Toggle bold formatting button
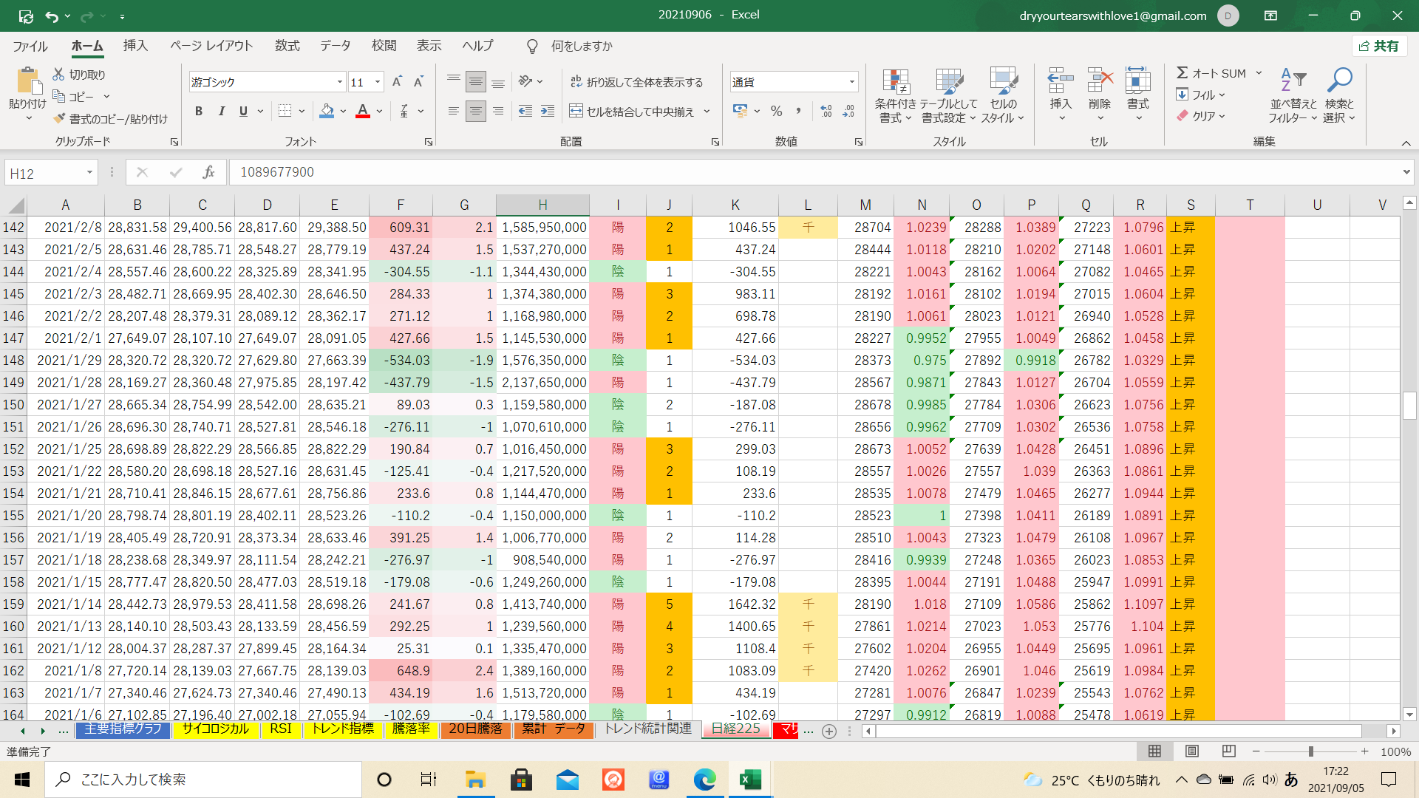This screenshot has height=798, width=1419. (x=198, y=112)
